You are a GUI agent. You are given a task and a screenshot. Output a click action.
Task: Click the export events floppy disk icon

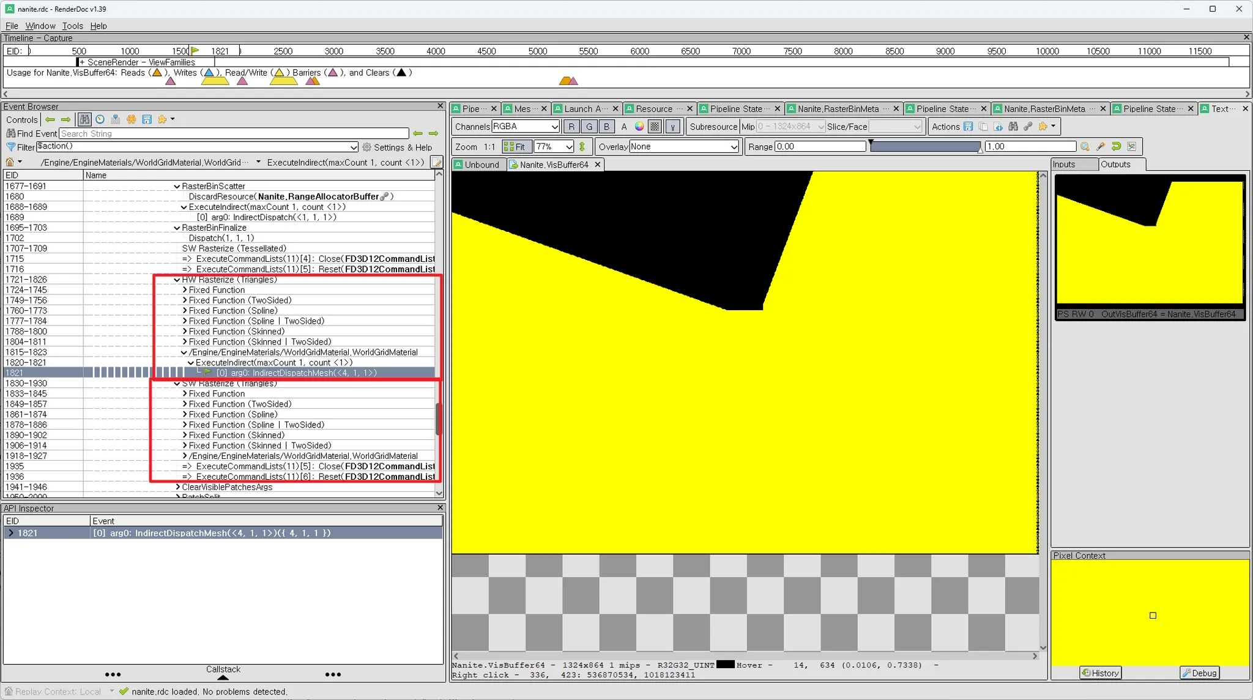tap(147, 119)
